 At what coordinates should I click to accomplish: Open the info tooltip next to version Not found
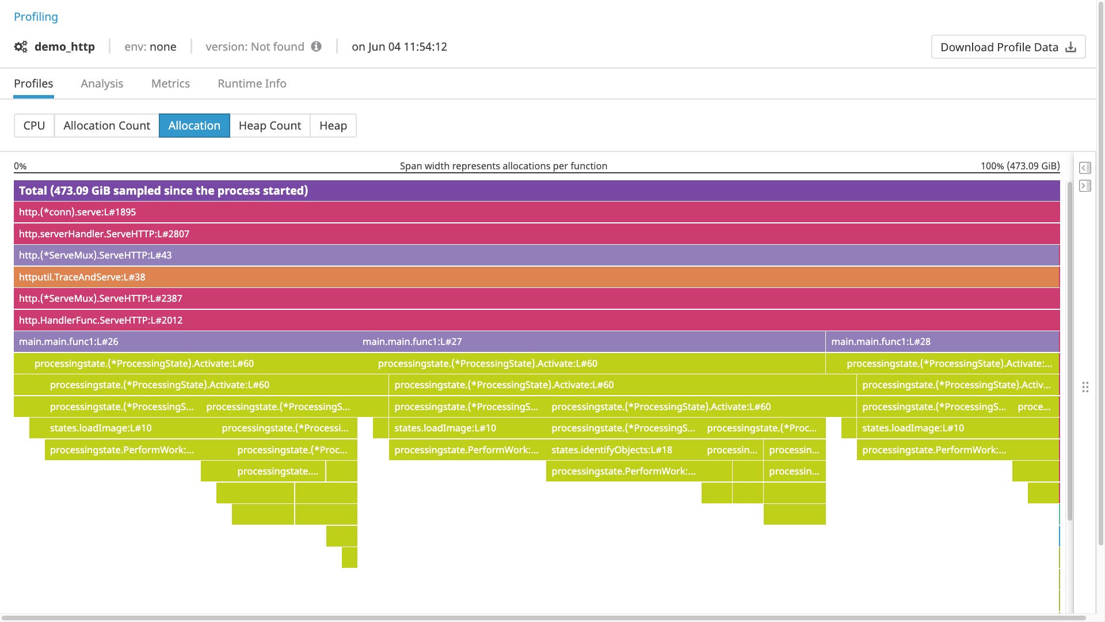tap(317, 47)
